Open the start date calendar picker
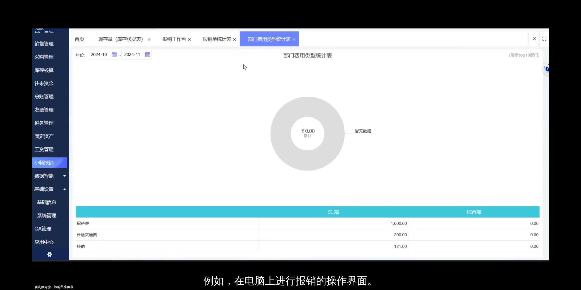 coord(114,54)
